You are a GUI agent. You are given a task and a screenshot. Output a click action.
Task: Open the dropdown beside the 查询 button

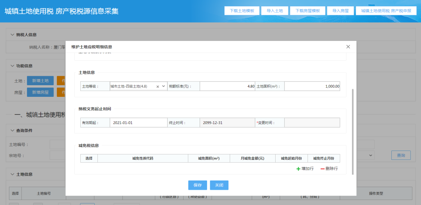(x=371, y=155)
